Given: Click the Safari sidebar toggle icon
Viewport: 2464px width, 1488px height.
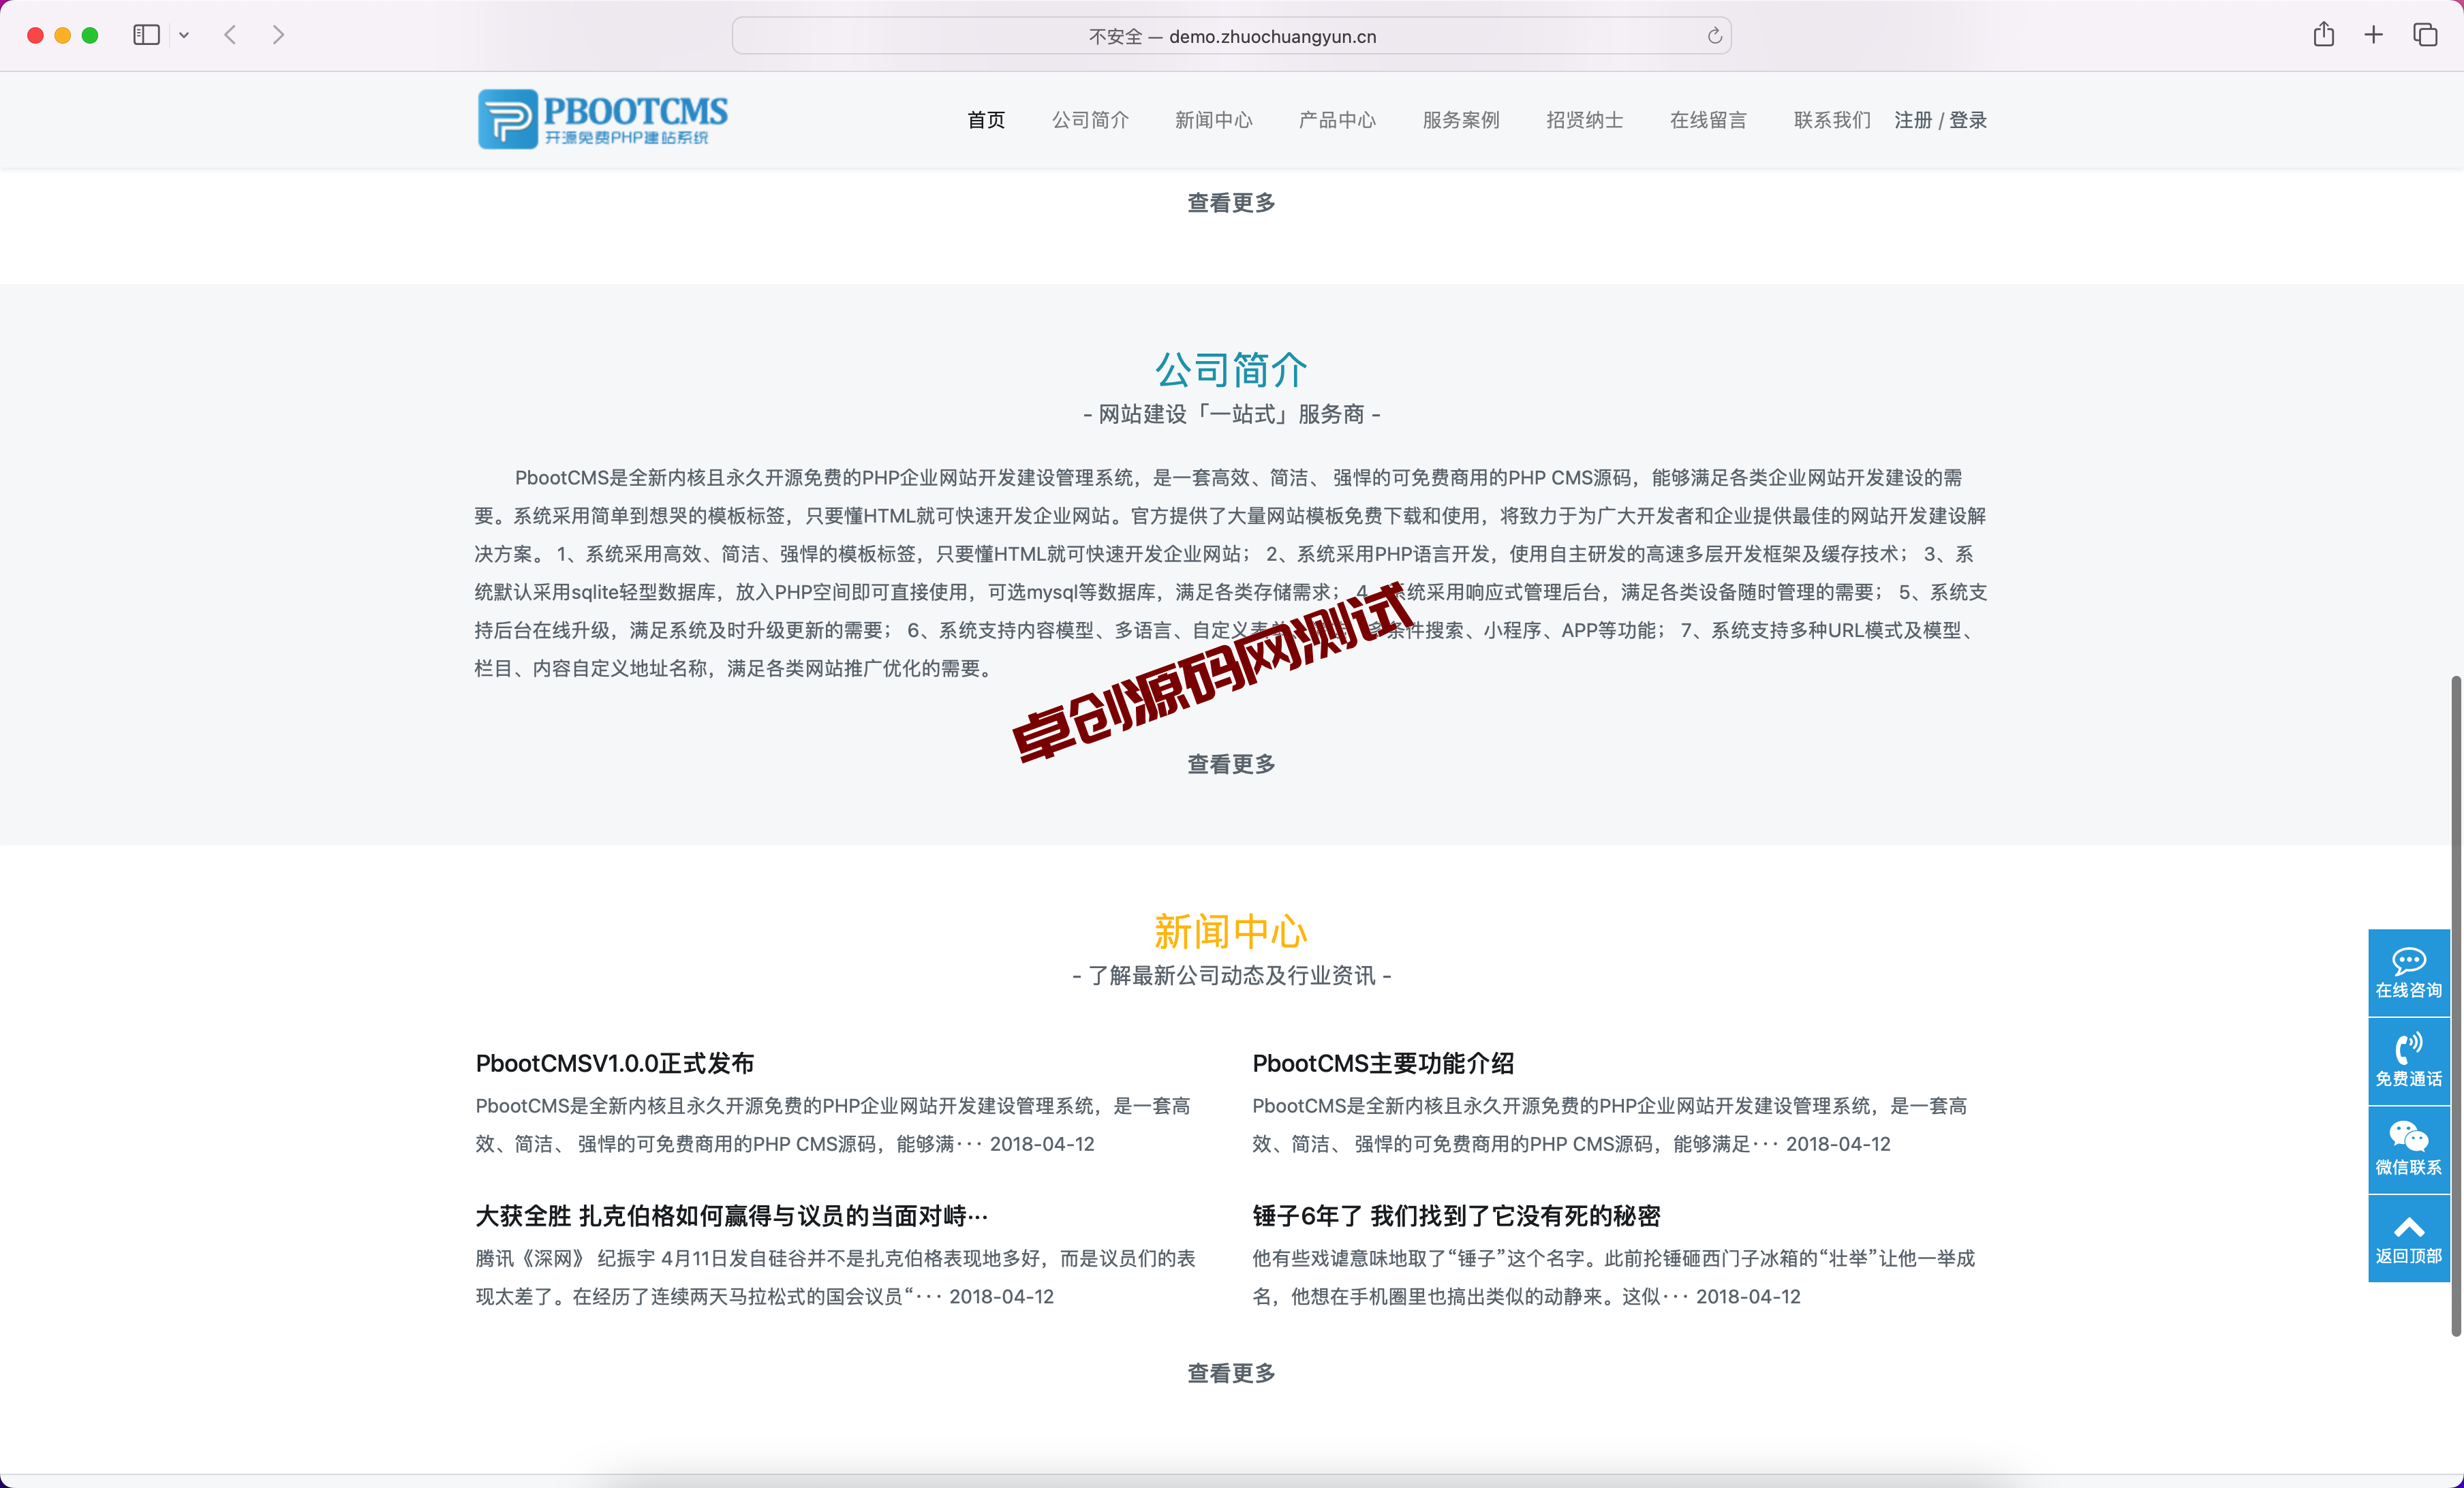Looking at the screenshot, I should pos(146,35).
